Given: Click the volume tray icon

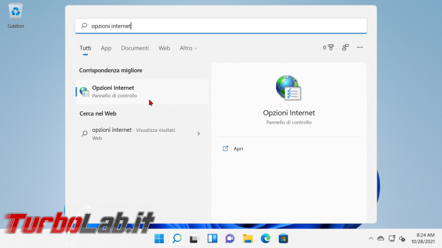Looking at the screenshot, I should coord(403,239).
